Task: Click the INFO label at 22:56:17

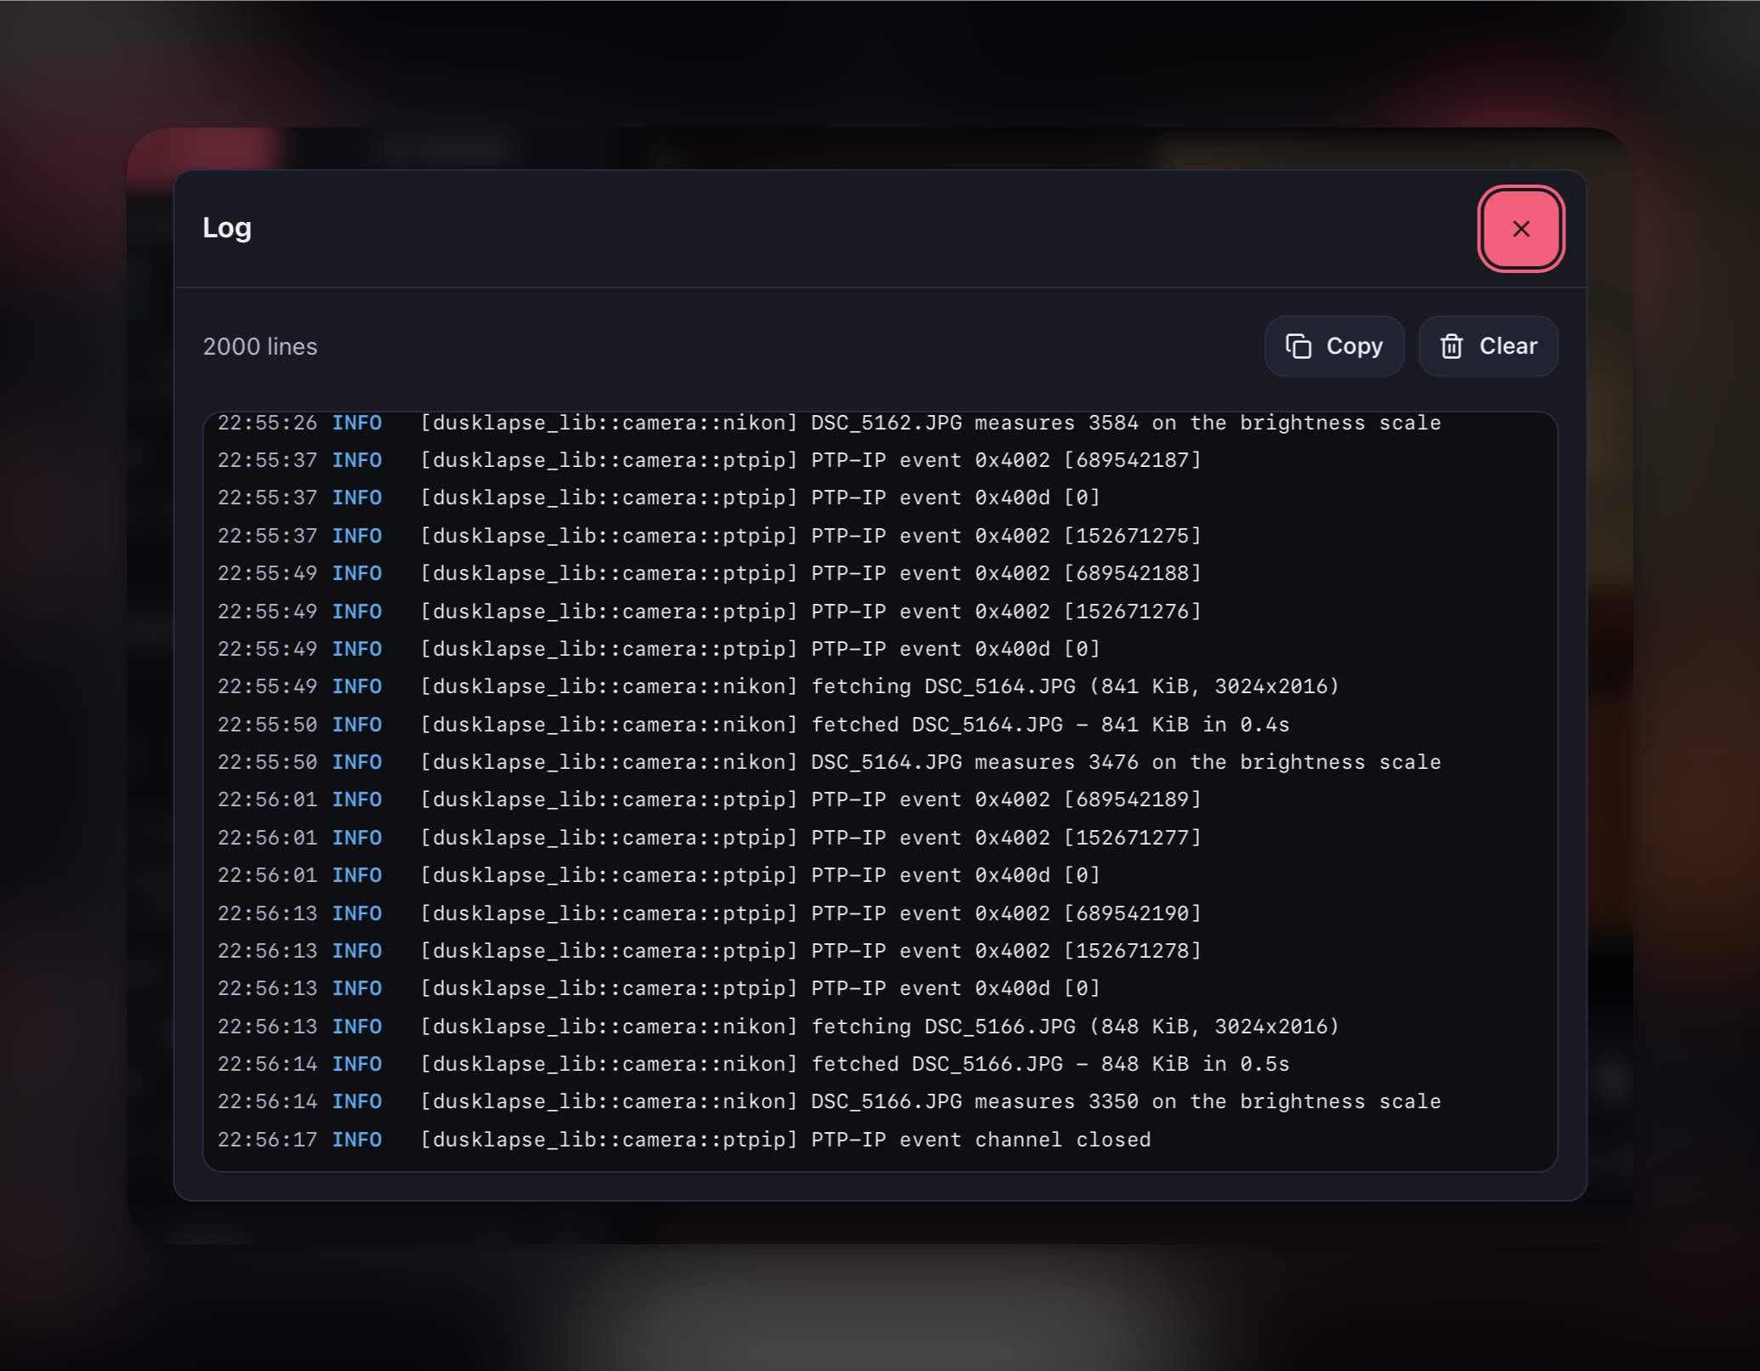Action: click(357, 1140)
